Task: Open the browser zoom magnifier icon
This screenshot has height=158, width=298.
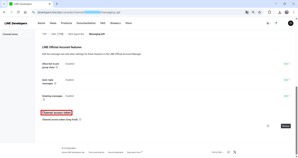Action: pyautogui.click(x=253, y=12)
